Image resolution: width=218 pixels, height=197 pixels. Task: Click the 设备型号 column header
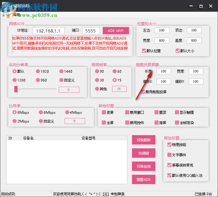pyautogui.click(x=88, y=138)
